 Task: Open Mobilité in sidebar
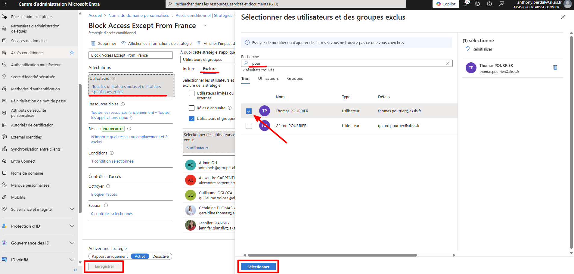point(18,197)
